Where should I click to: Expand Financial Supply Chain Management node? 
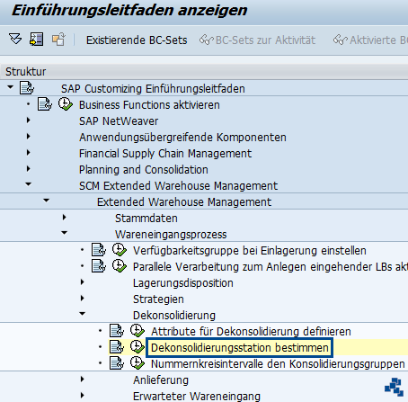click(x=29, y=153)
